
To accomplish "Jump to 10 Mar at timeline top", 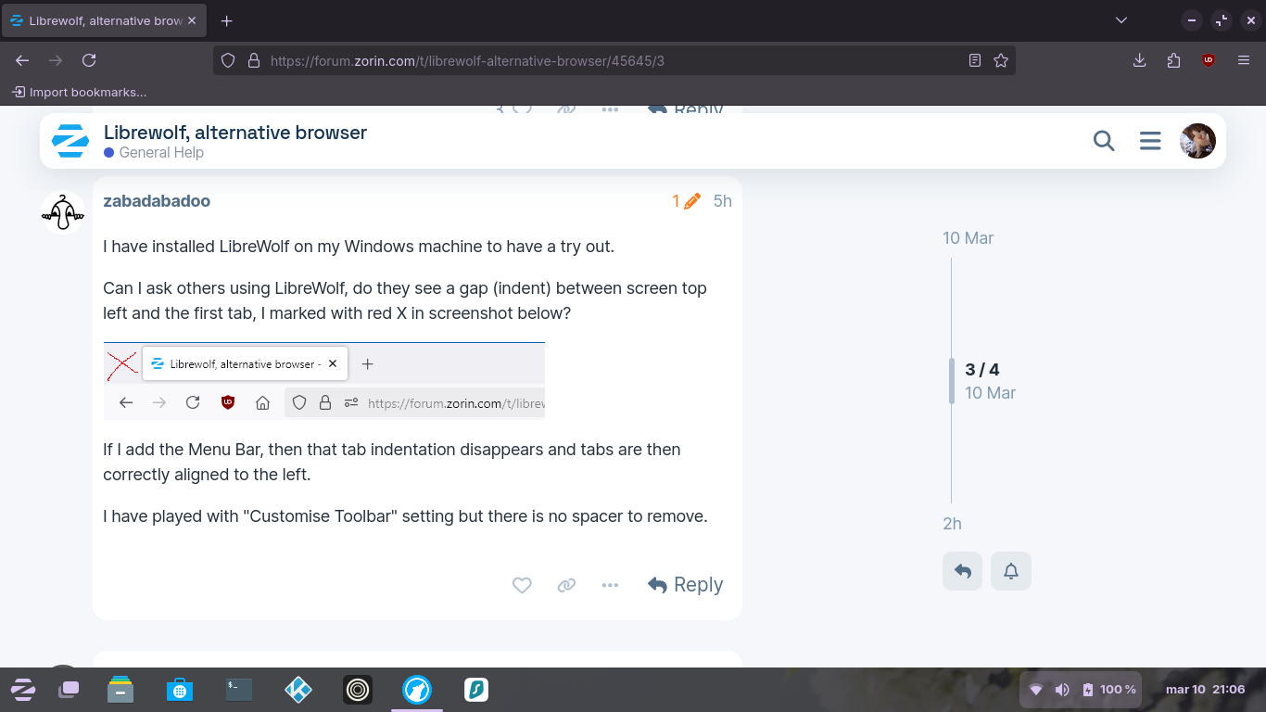I will pyautogui.click(x=968, y=238).
